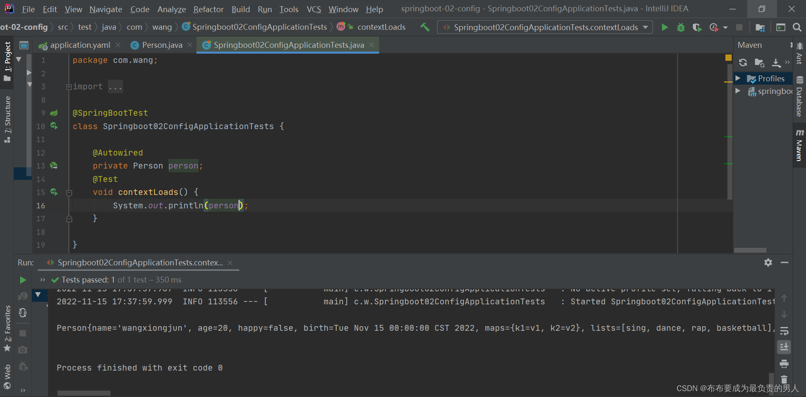Open the File menu
This screenshot has width=806, height=397.
click(28, 9)
